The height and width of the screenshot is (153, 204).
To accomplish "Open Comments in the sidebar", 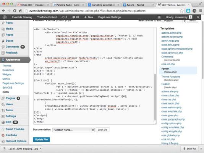I will [12, 47].
